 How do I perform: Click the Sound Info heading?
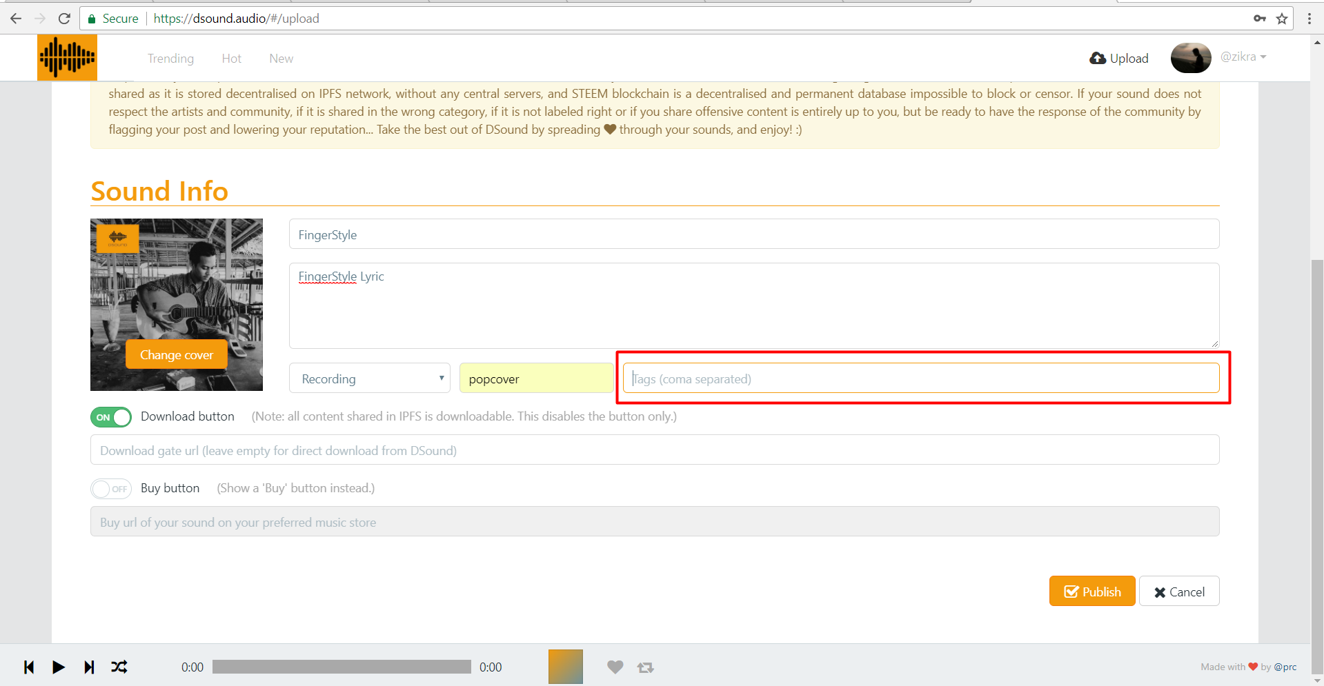click(159, 191)
